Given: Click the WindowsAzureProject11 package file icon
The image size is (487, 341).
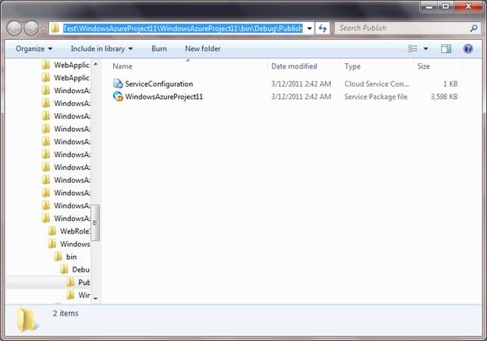Looking at the screenshot, I should pos(118,97).
